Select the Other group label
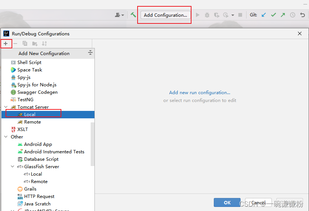 click(x=17, y=137)
